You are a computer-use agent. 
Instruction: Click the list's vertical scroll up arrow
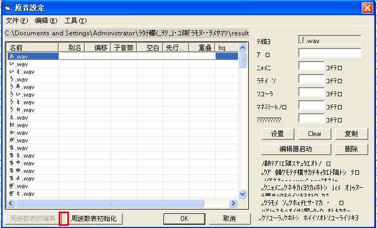(242, 48)
